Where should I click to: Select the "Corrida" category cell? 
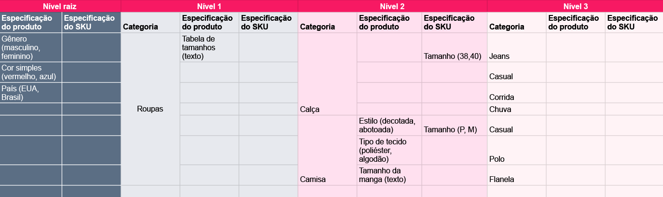point(516,93)
